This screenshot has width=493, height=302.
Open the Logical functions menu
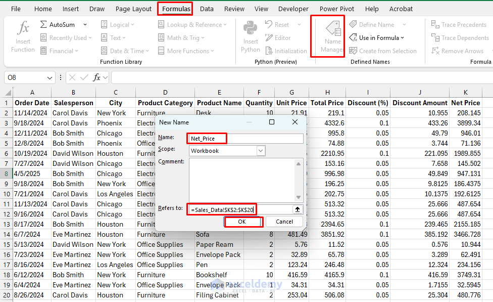point(118,25)
